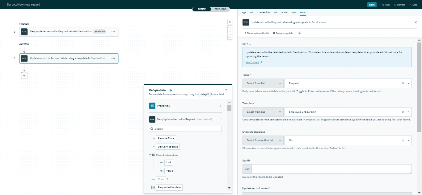Add a new step with the plus icon
The width and height of the screenshot is (422, 195).
(24, 75)
